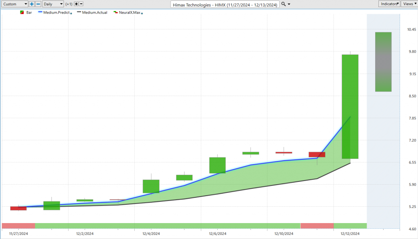The height and width of the screenshot is (239, 418).
Task: Click the 12/2/2024 date label
Action: point(85,234)
